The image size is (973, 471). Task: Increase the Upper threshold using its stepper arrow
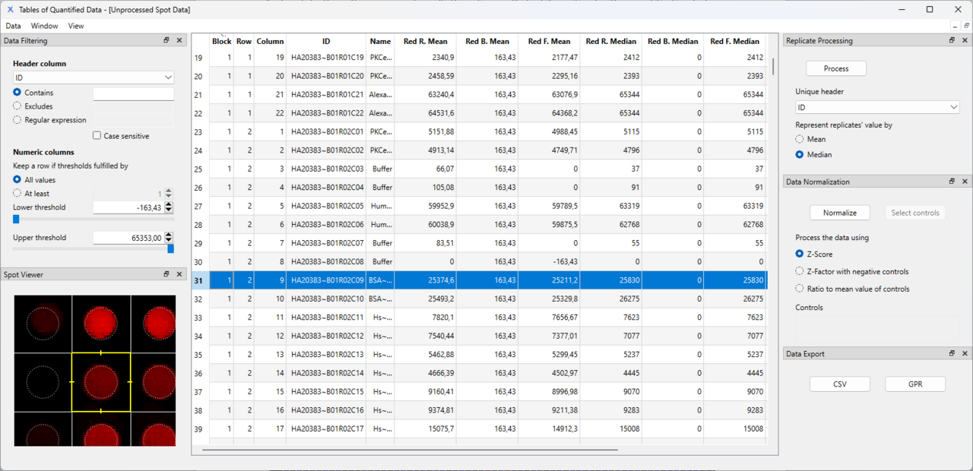[x=168, y=233]
